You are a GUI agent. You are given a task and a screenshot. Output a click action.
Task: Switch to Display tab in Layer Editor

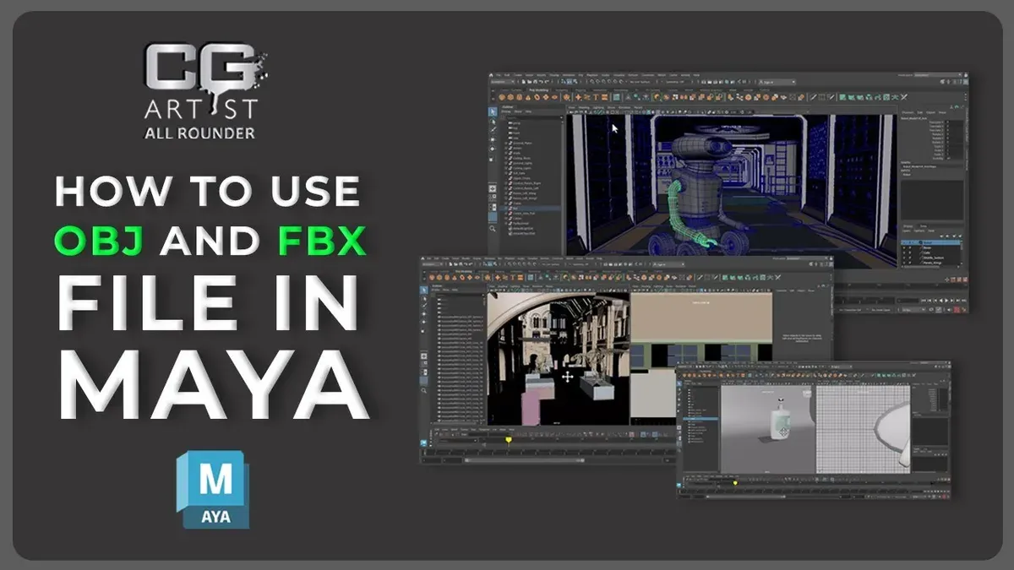coord(908,226)
